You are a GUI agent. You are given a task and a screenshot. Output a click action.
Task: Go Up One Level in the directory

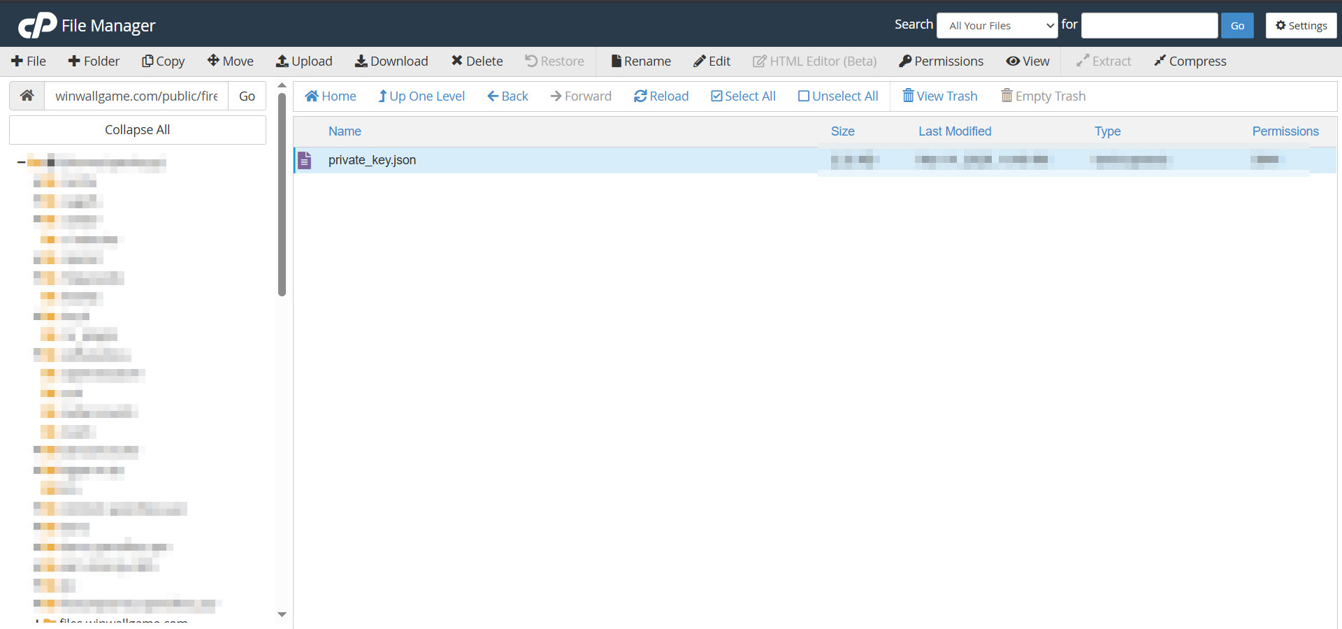[421, 96]
